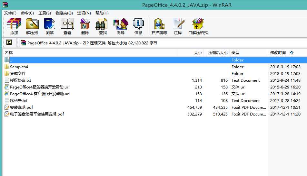The image size is (307, 176).
Task: Click the parent folder '..' icon
Action: (7, 60)
